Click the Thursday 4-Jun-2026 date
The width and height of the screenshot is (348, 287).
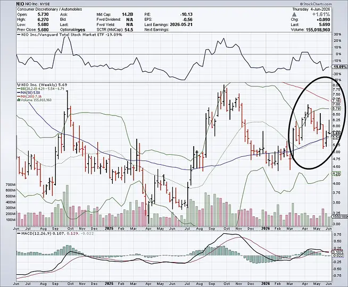click(x=311, y=10)
